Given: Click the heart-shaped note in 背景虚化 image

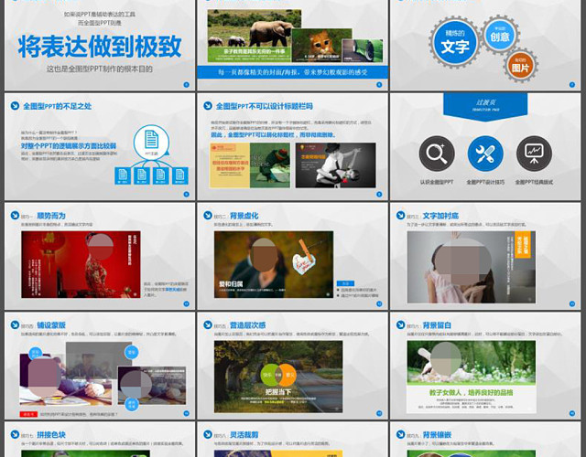Looking at the screenshot, I should (303, 263).
